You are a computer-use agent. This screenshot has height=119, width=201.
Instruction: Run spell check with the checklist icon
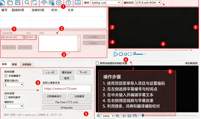tap(51, 3)
